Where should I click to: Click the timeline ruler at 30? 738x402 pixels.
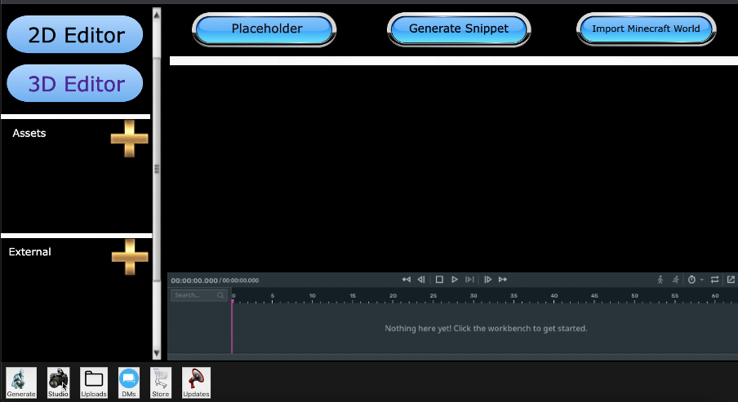click(473, 296)
